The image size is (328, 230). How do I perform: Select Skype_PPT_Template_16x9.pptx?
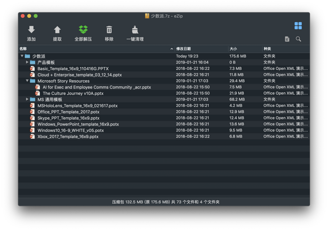click(164, 118)
